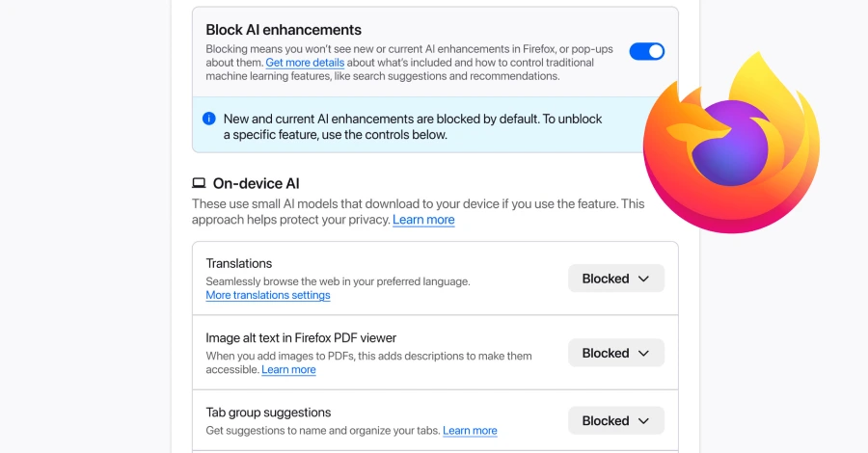The image size is (868, 453).
Task: Select Image alt text in Firefox PDF viewer title
Action: point(301,337)
